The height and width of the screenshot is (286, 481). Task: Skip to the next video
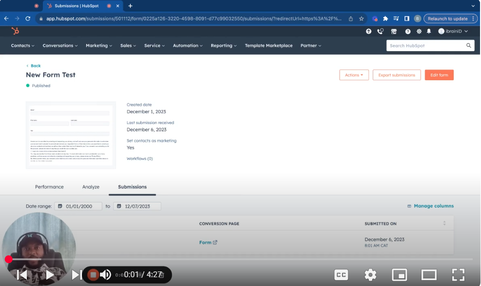pyautogui.click(x=77, y=275)
